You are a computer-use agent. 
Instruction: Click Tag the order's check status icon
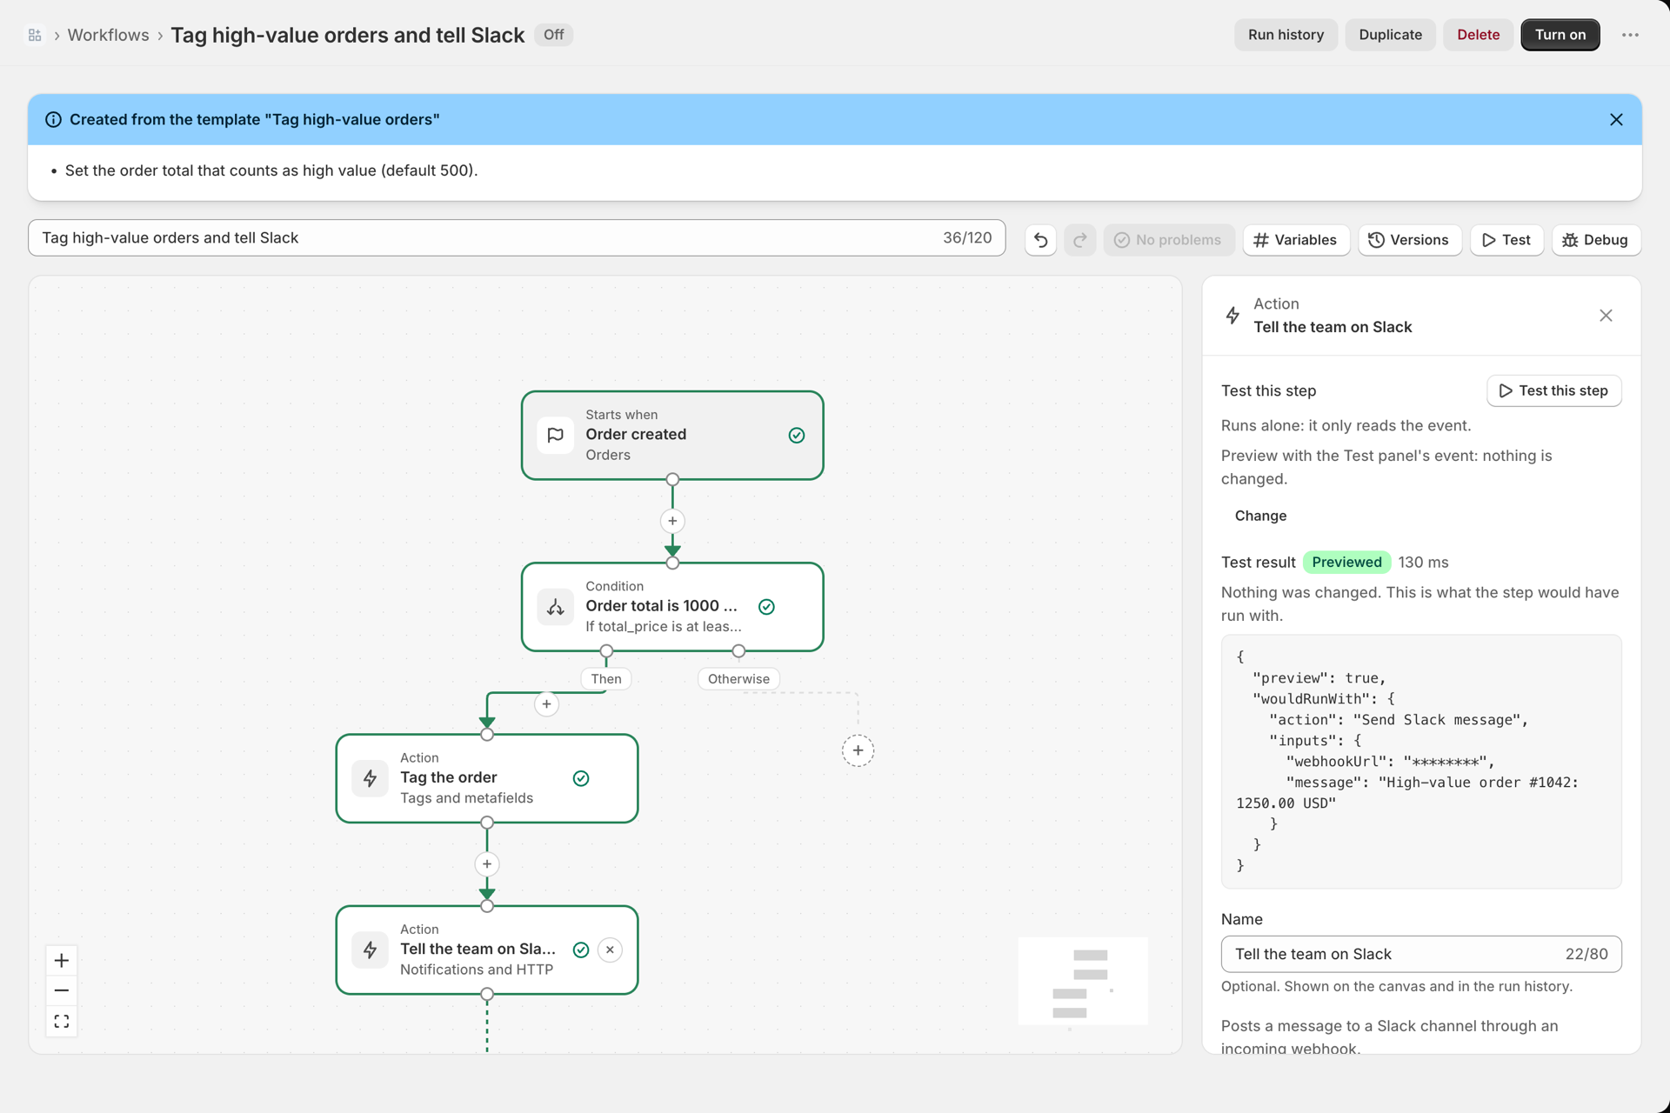pos(581,778)
